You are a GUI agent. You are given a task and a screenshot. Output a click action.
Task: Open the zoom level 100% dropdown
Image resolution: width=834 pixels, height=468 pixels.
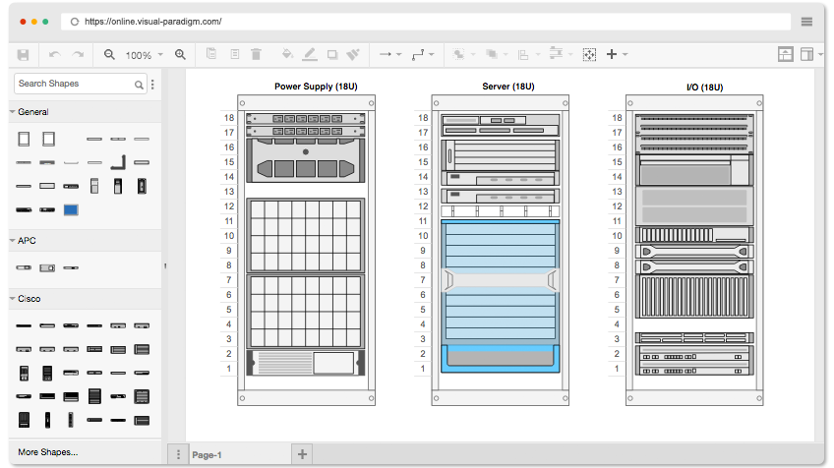[145, 55]
